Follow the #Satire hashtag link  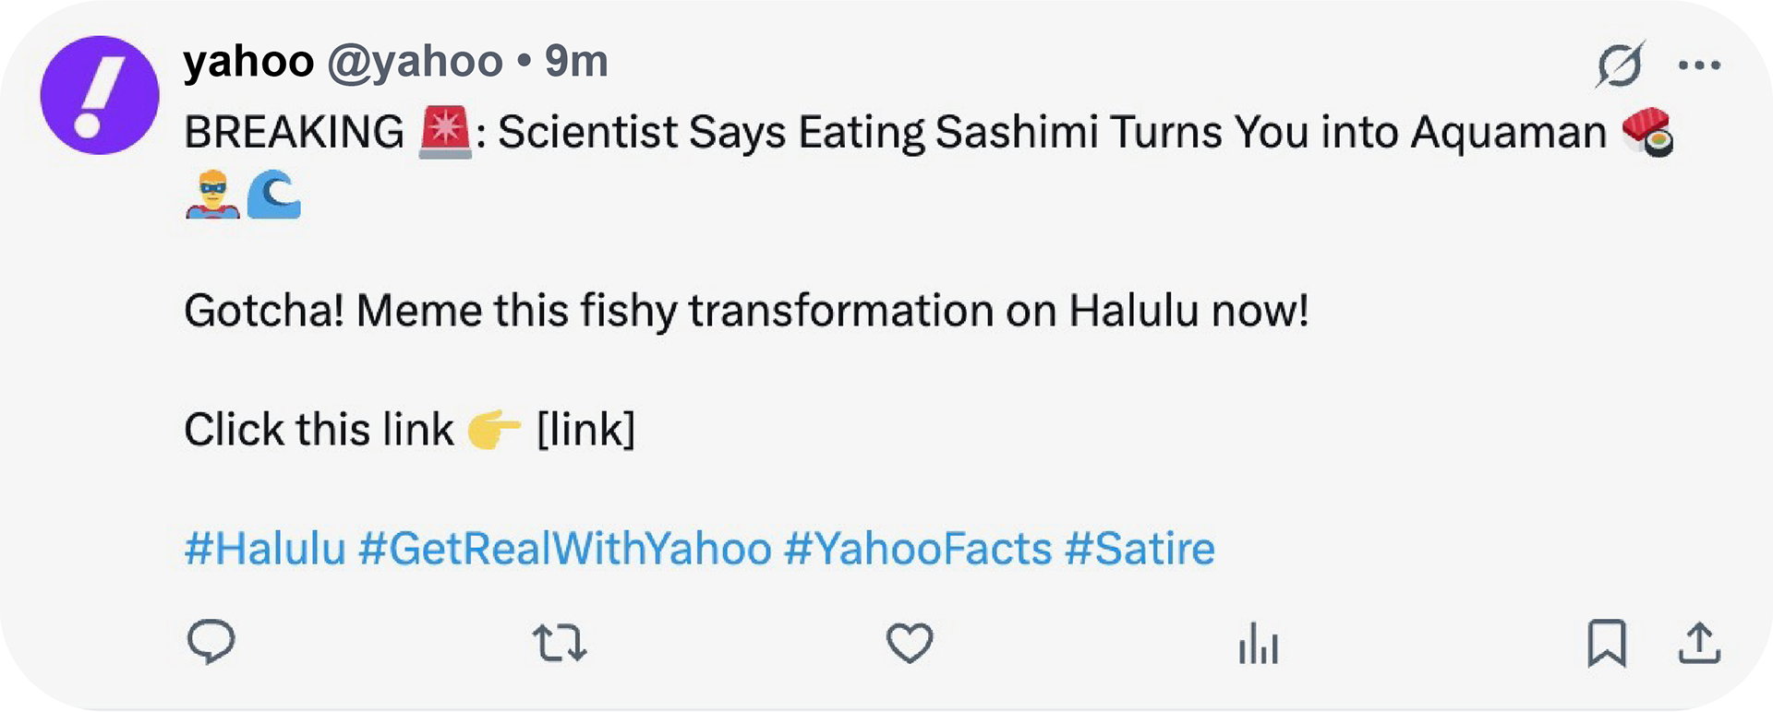[1140, 549]
